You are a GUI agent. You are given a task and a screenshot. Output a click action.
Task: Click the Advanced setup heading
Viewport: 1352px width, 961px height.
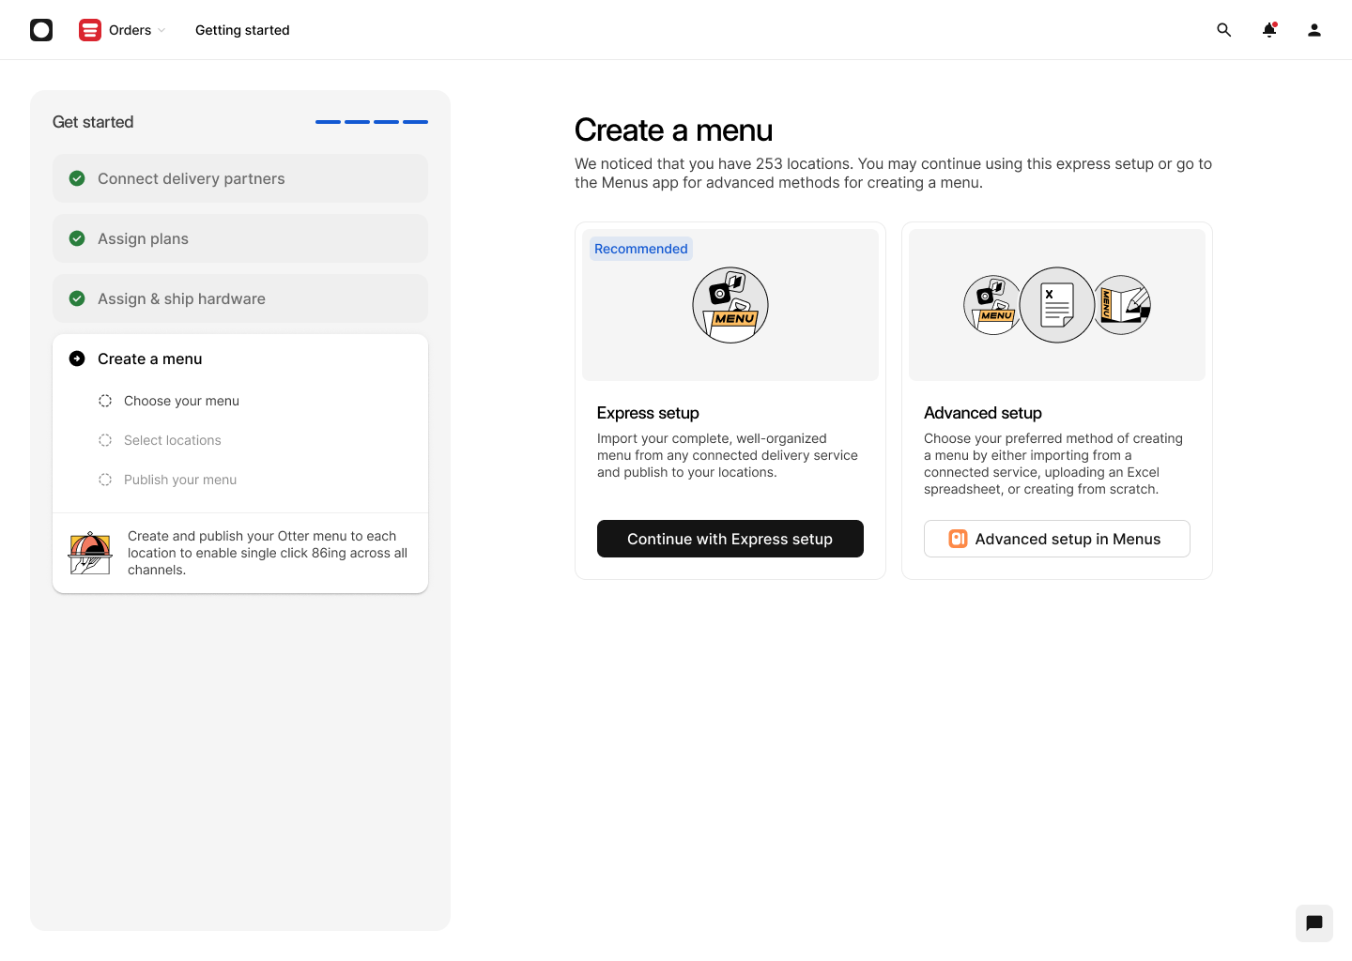(x=983, y=413)
